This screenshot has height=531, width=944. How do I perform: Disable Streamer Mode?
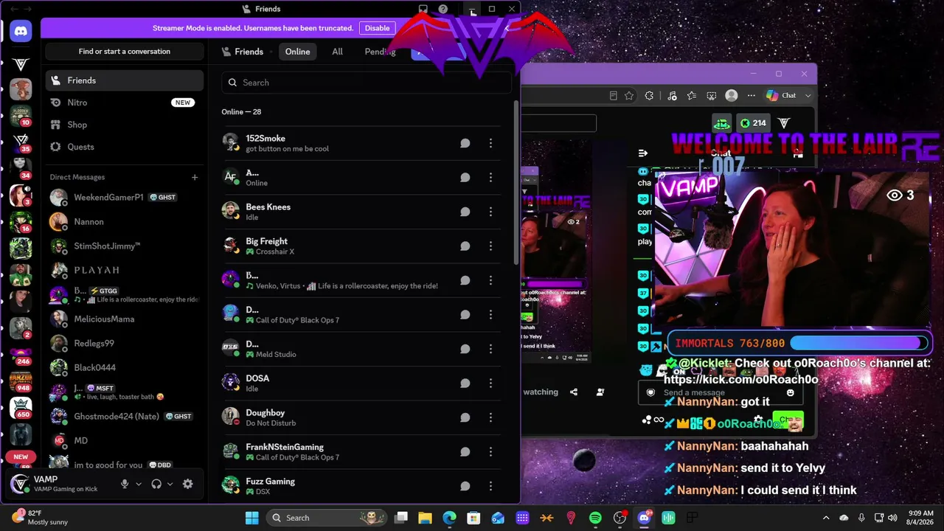point(377,28)
